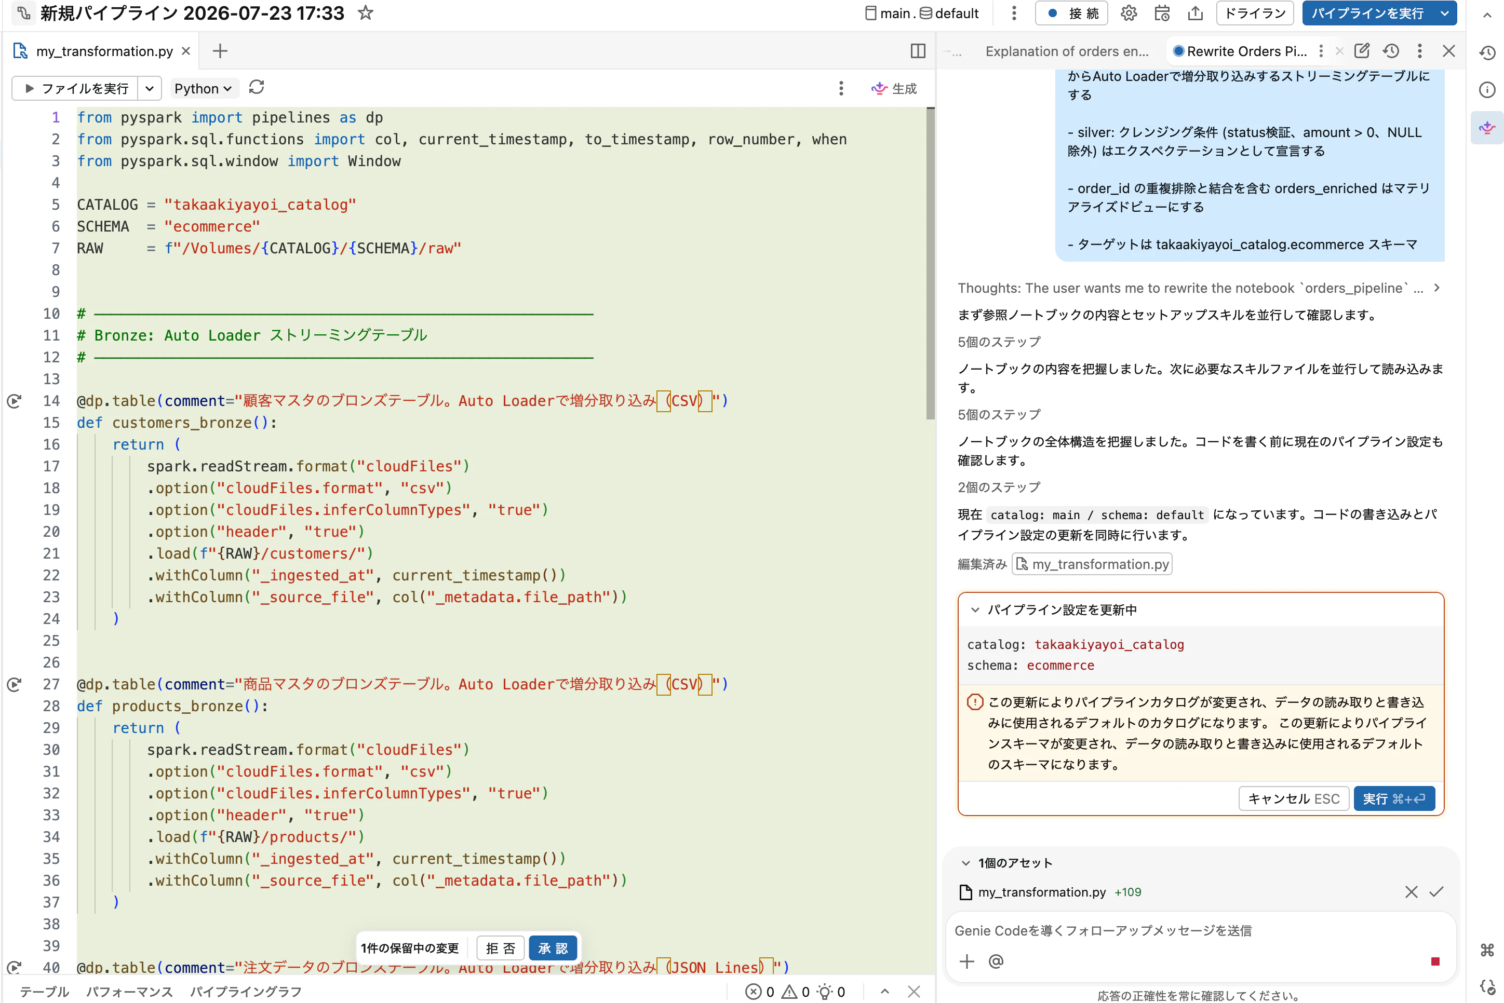Close the assistant panel

pos(1448,50)
